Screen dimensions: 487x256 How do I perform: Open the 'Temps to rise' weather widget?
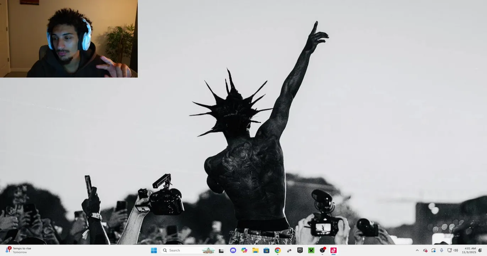tap(18, 250)
